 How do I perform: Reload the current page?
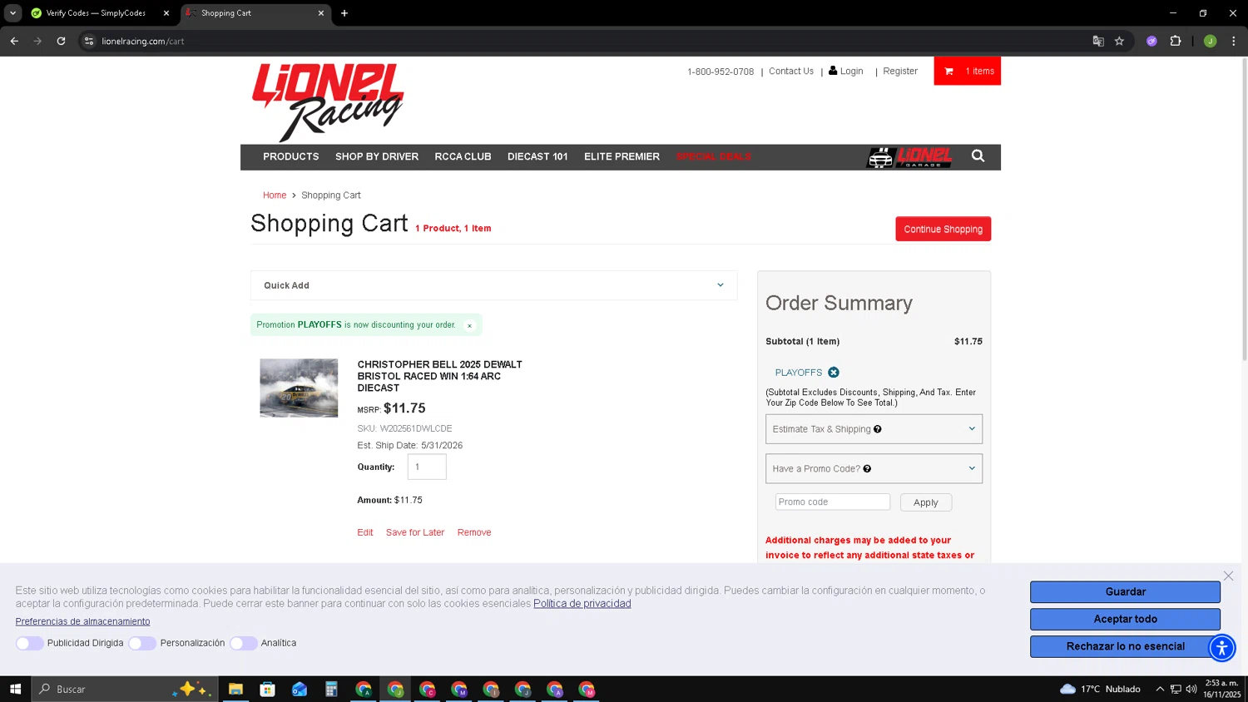61,41
